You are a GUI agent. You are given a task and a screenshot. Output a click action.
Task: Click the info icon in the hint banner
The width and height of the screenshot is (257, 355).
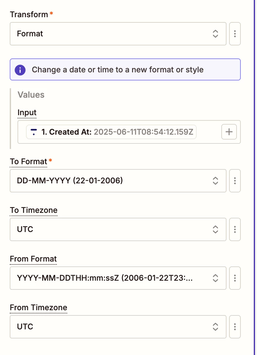click(x=20, y=70)
